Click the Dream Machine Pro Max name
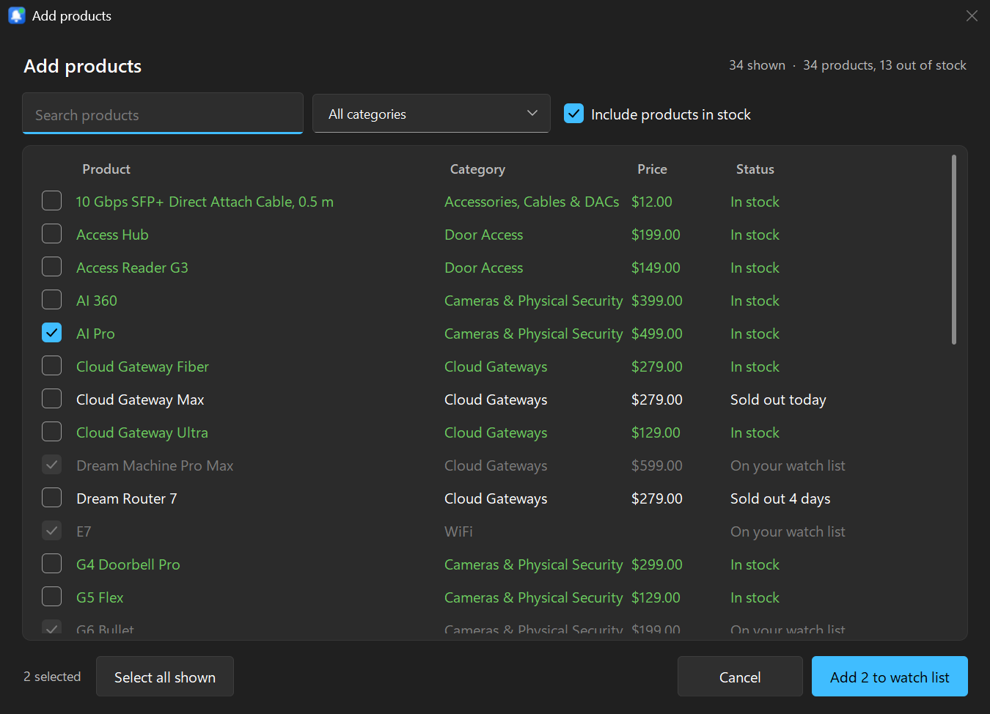This screenshot has height=714, width=990. [x=155, y=465]
